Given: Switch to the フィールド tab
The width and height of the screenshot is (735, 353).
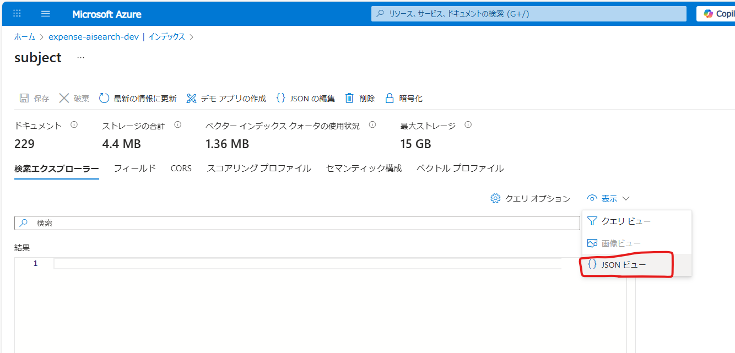Looking at the screenshot, I should (135, 169).
